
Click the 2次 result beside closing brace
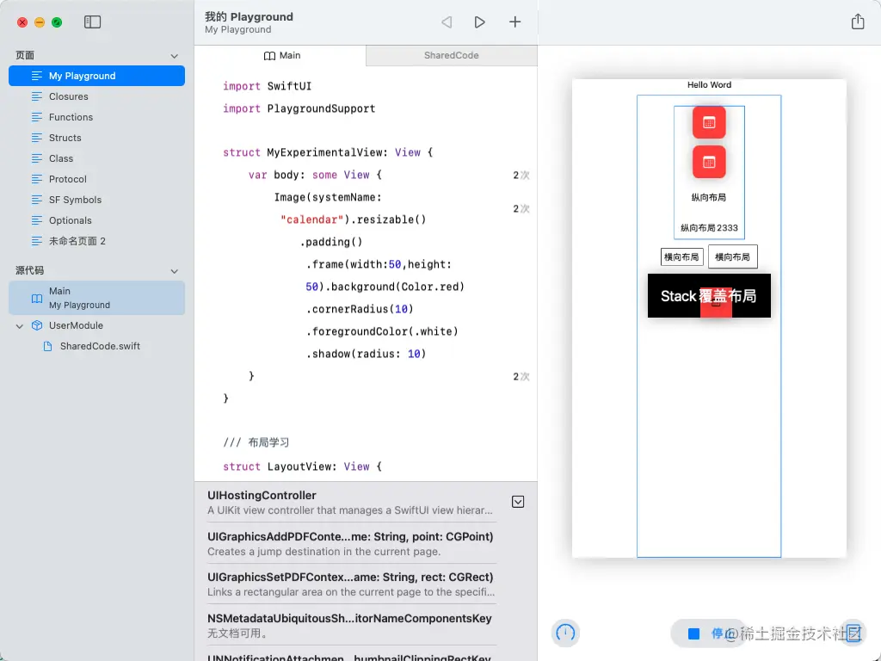(521, 377)
